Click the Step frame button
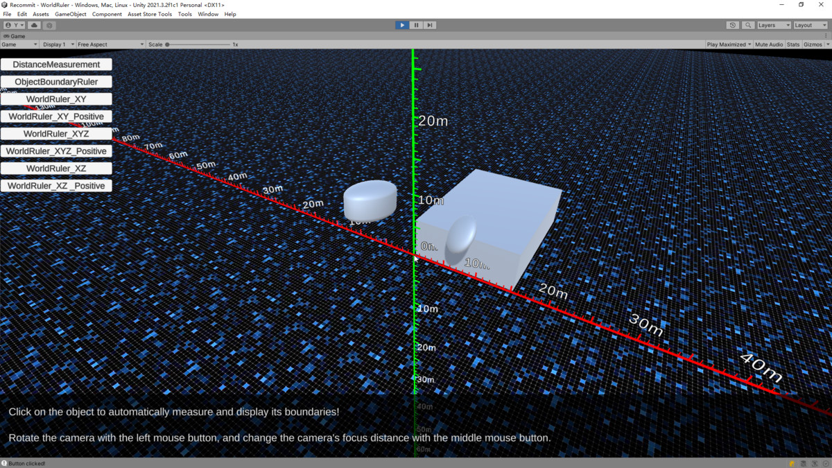The width and height of the screenshot is (832, 468). 430,25
